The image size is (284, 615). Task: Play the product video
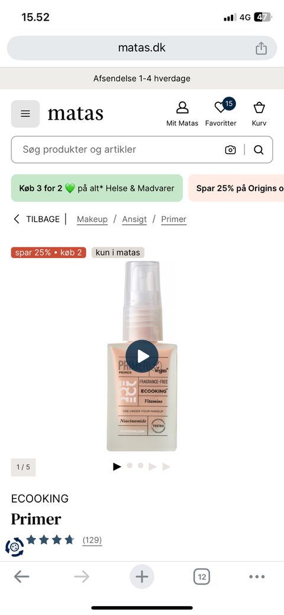(x=142, y=356)
